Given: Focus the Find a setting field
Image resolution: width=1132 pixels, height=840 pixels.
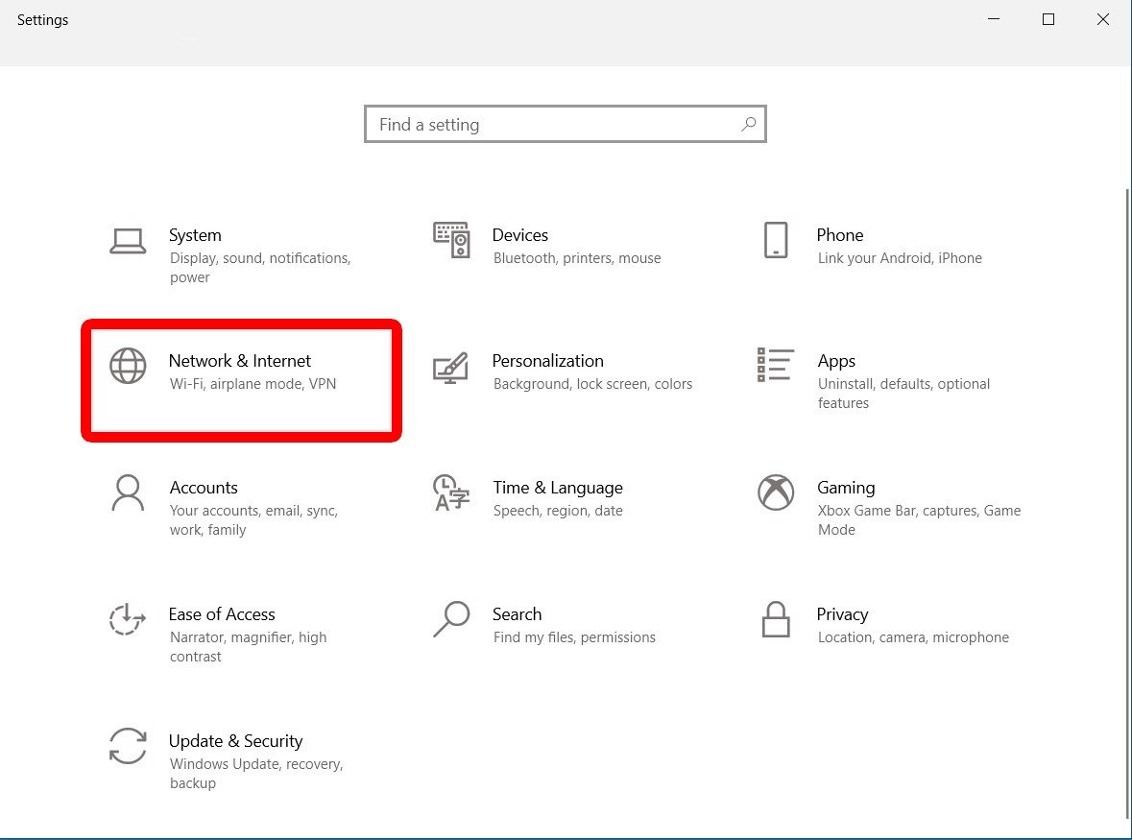Looking at the screenshot, I should (x=566, y=124).
